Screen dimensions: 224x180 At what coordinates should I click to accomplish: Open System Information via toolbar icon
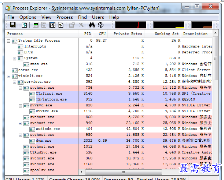(x=36, y=25)
